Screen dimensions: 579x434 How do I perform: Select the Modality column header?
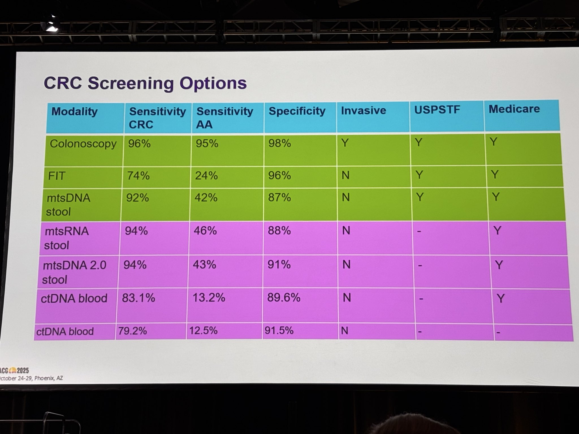point(74,111)
